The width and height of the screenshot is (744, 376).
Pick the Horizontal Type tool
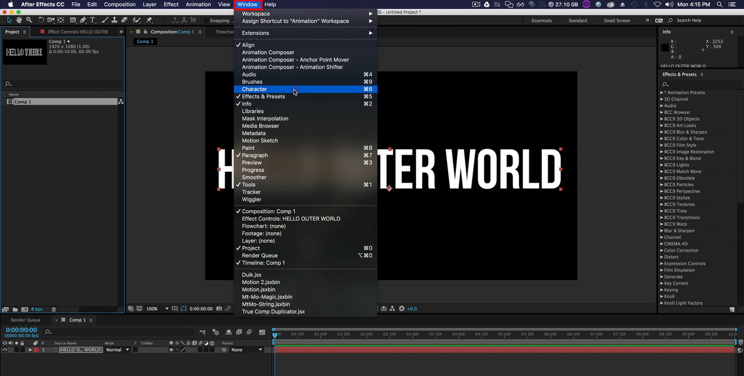pos(92,20)
